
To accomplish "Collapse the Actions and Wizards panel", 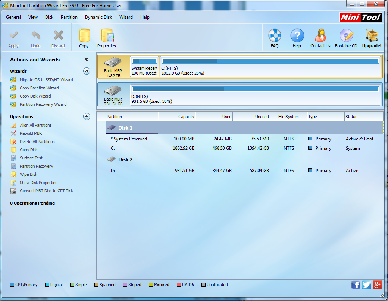I will click(87, 59).
